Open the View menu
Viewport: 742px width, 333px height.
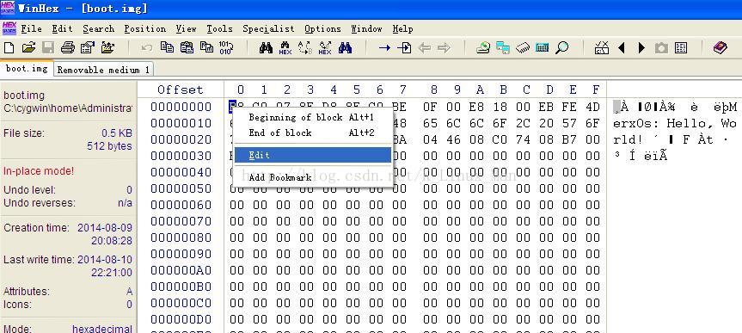pos(186,29)
